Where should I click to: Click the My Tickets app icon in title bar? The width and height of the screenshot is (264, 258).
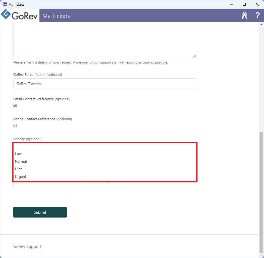point(5,4)
